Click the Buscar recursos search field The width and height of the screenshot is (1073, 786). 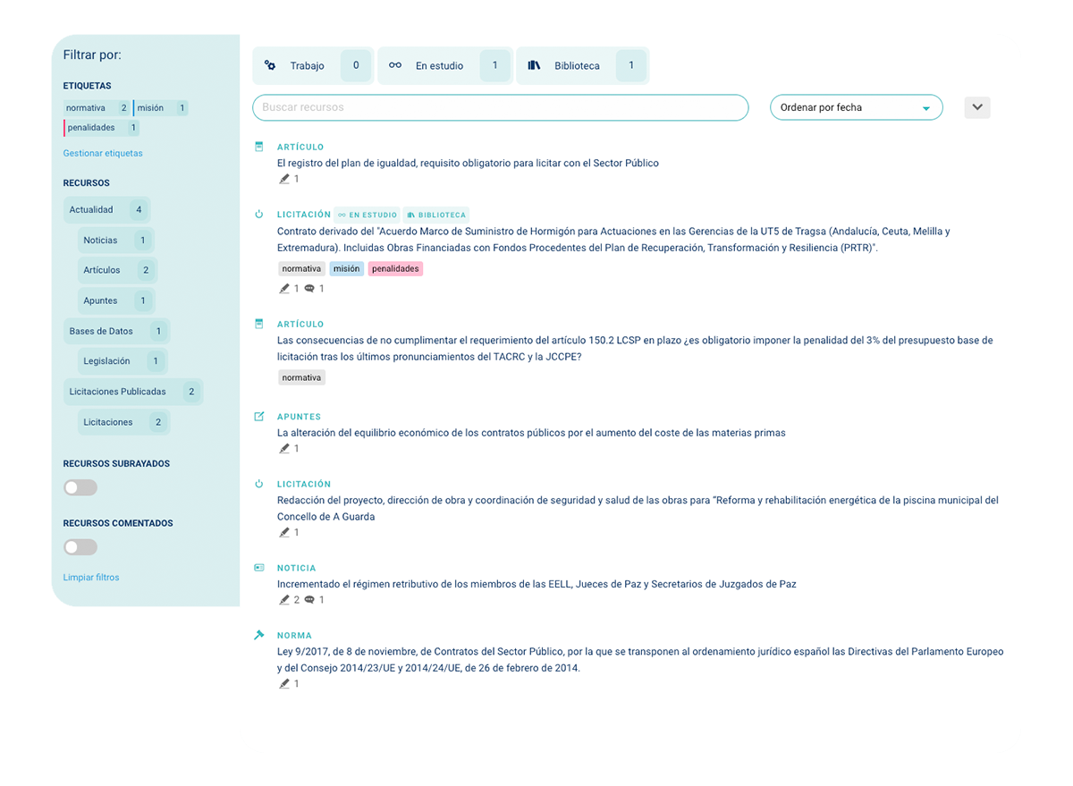tap(500, 107)
